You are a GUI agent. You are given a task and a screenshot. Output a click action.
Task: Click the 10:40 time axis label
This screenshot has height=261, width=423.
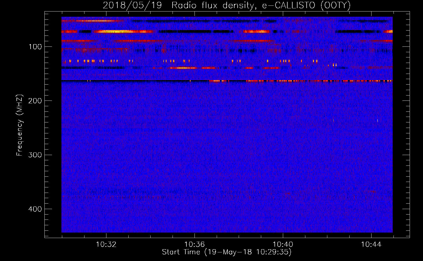click(x=283, y=245)
